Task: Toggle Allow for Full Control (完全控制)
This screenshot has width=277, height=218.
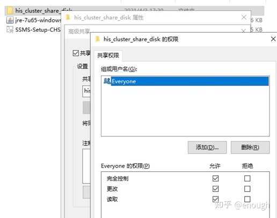Action: click(216, 178)
